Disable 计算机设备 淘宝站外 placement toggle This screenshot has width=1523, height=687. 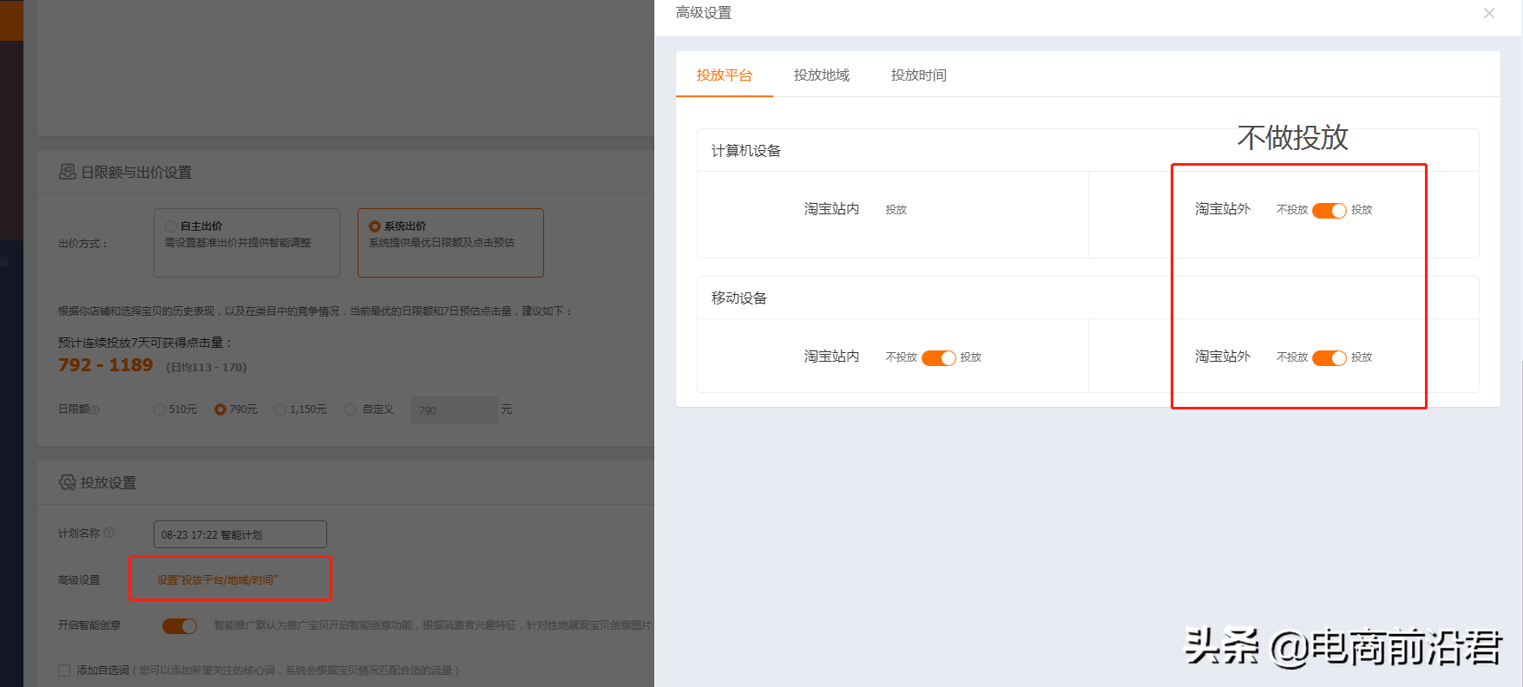pos(1329,210)
